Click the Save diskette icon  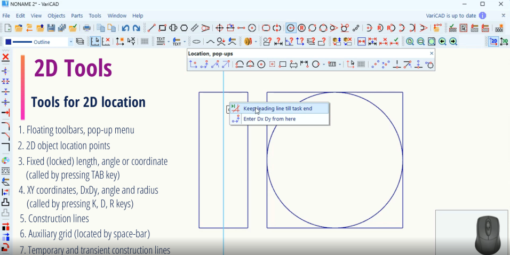[x=51, y=28]
